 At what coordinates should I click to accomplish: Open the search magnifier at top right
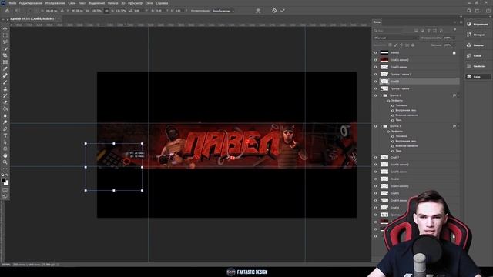coord(469,11)
